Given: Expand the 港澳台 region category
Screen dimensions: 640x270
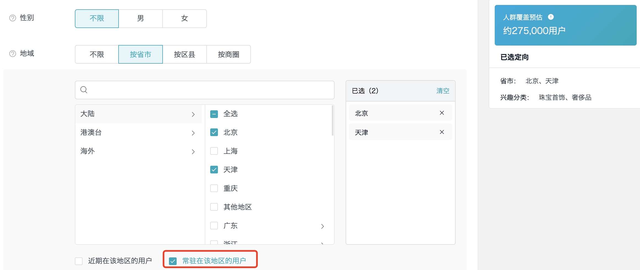Looking at the screenshot, I should (x=138, y=133).
